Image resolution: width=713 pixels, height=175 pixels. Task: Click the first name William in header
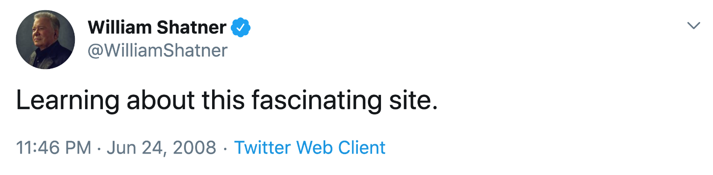coord(120,28)
